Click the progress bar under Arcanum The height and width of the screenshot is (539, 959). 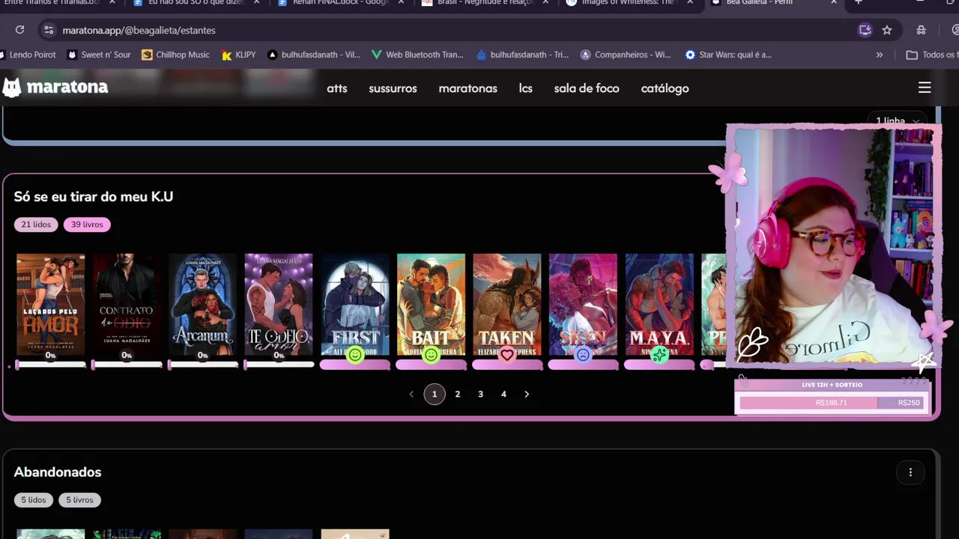click(203, 365)
